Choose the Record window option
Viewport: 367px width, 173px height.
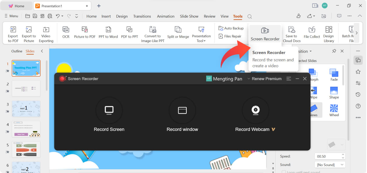click(x=182, y=110)
